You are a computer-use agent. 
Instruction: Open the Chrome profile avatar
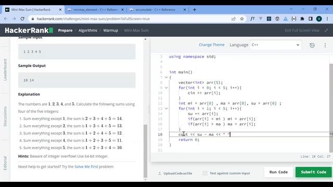click(x=319, y=19)
